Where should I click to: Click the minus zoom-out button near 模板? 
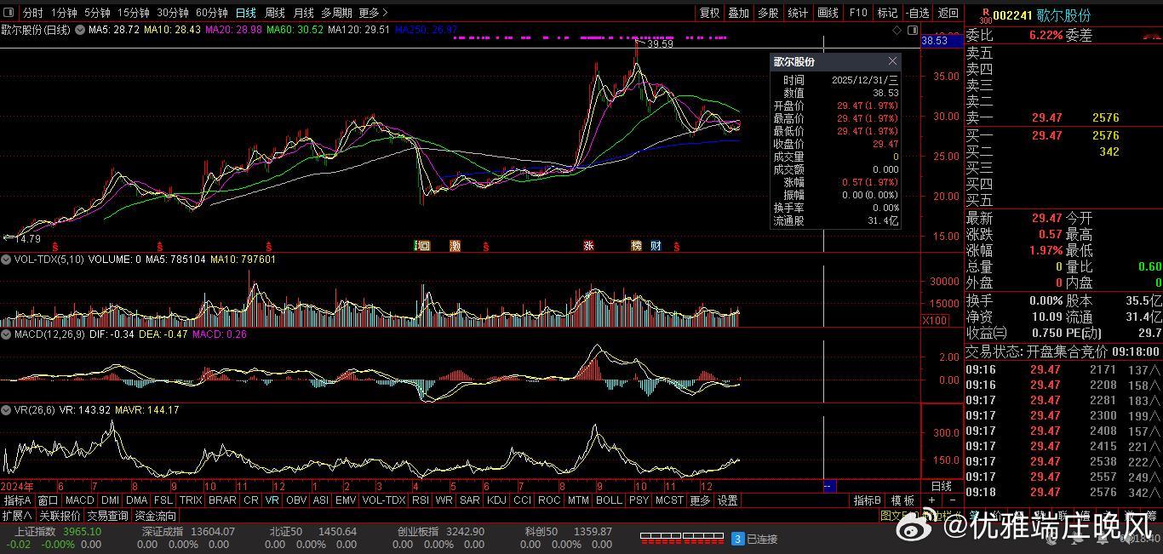point(953,500)
